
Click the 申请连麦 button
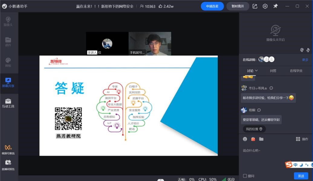212,6
